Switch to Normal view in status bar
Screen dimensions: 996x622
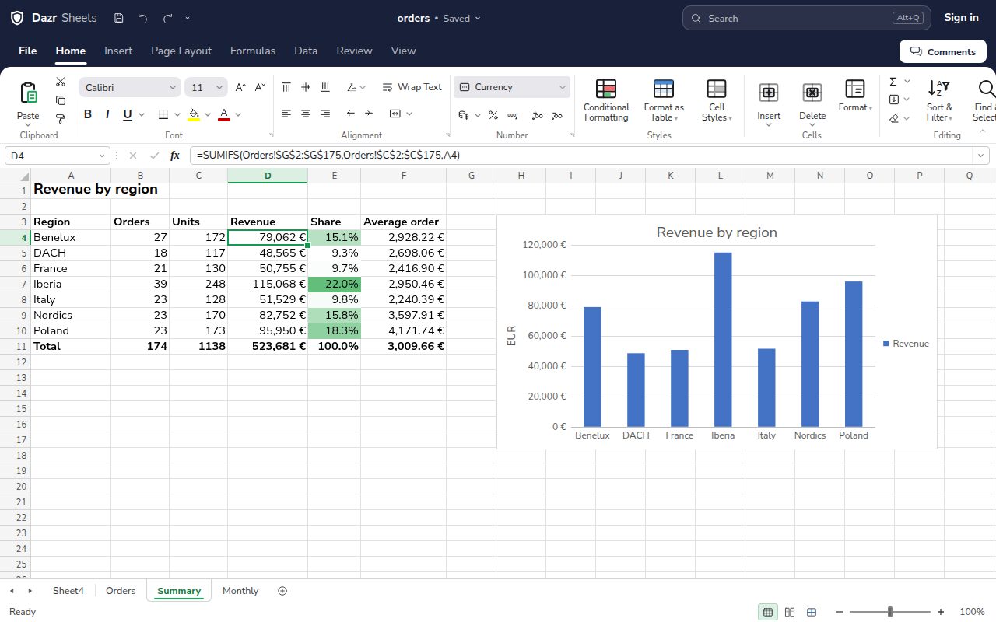pyautogui.click(x=768, y=612)
